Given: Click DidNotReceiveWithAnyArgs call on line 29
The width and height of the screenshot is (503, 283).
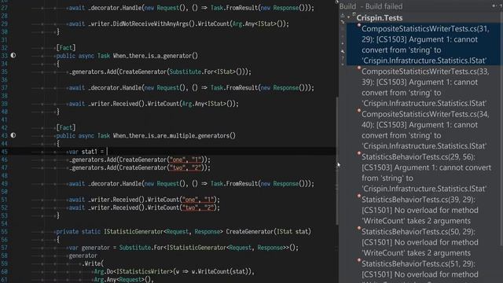Looking at the screenshot, I should [153, 24].
